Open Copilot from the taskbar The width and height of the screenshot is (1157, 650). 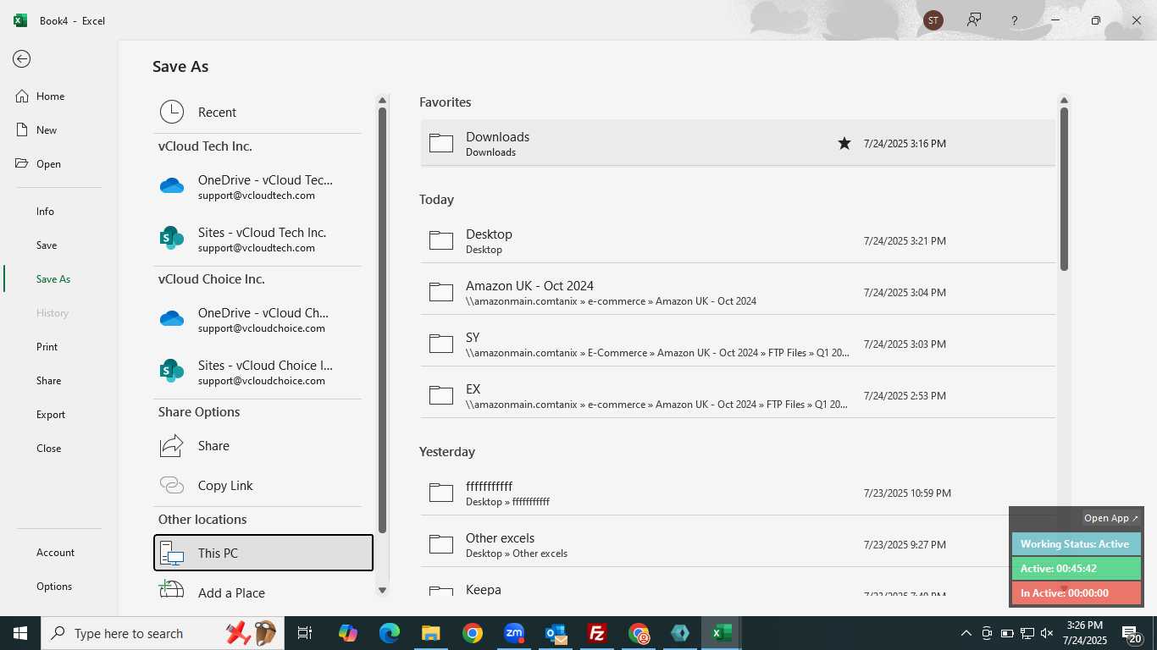tap(347, 633)
